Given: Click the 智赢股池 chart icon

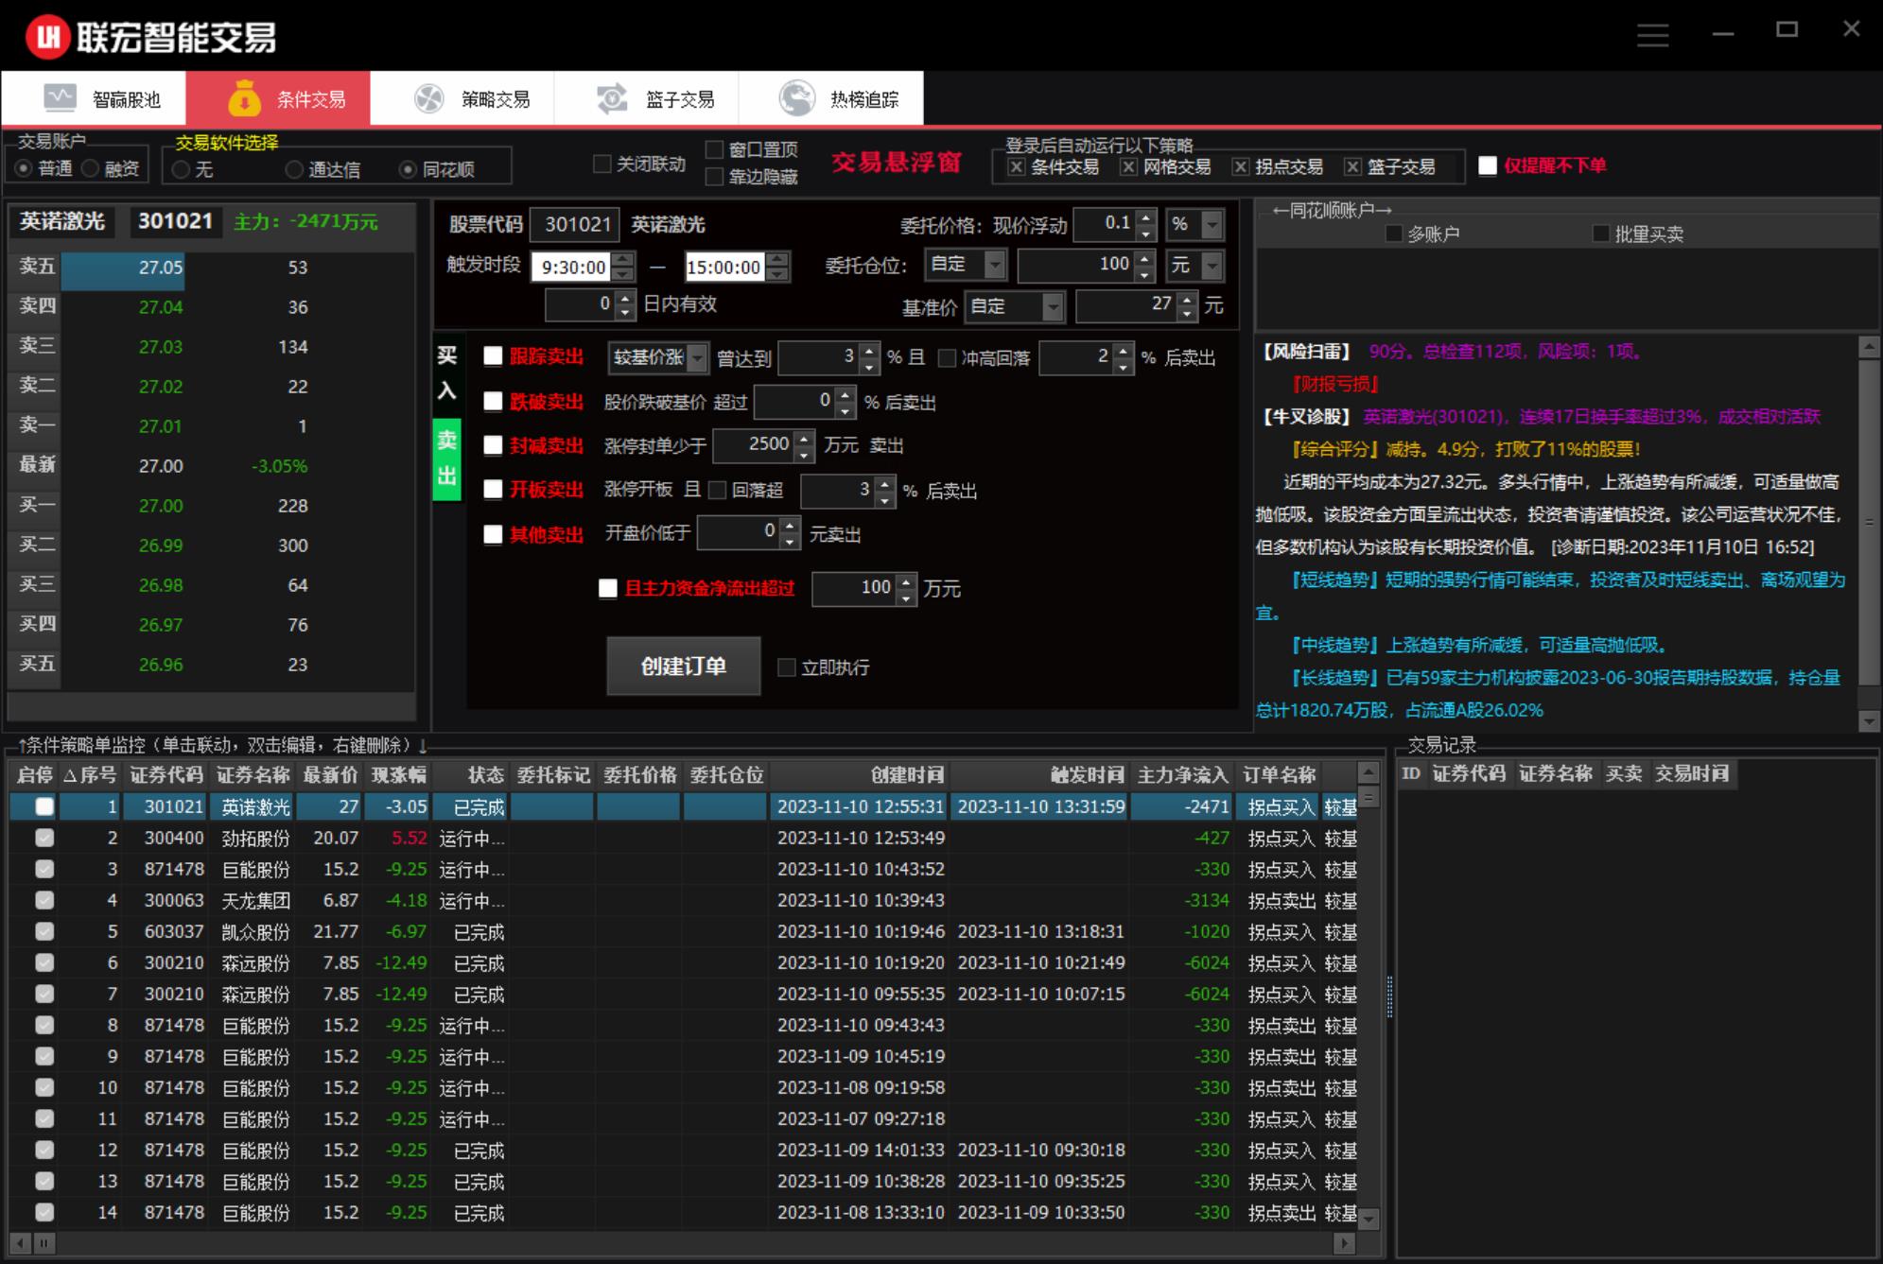Looking at the screenshot, I should pyautogui.click(x=60, y=98).
